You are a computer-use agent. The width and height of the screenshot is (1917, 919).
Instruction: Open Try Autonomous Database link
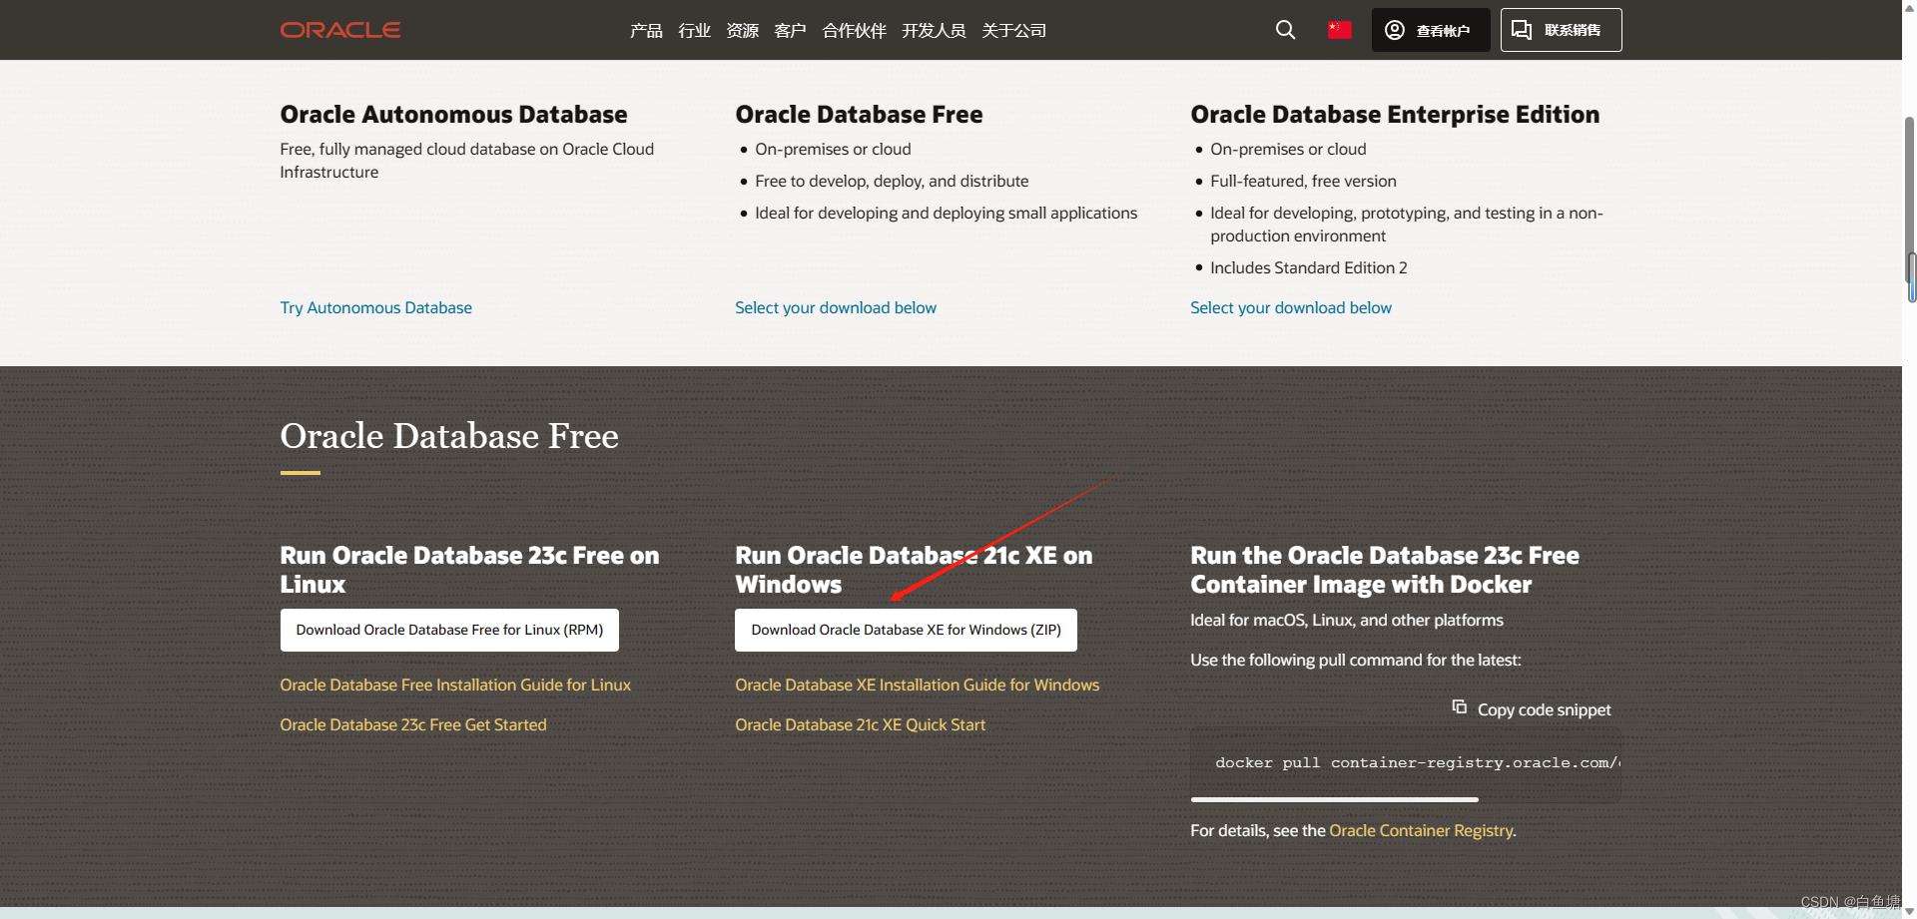375,307
